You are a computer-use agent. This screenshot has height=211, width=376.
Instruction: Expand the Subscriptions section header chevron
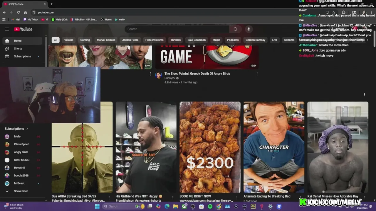pos(27,129)
